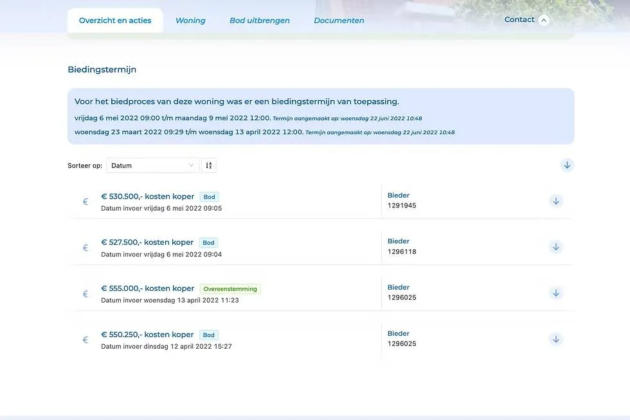The height and width of the screenshot is (420, 630).
Task: Click the Bod badge on € 527.500 bid
Action: tap(208, 243)
